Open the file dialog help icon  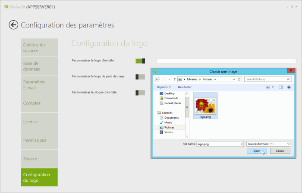click(289, 87)
